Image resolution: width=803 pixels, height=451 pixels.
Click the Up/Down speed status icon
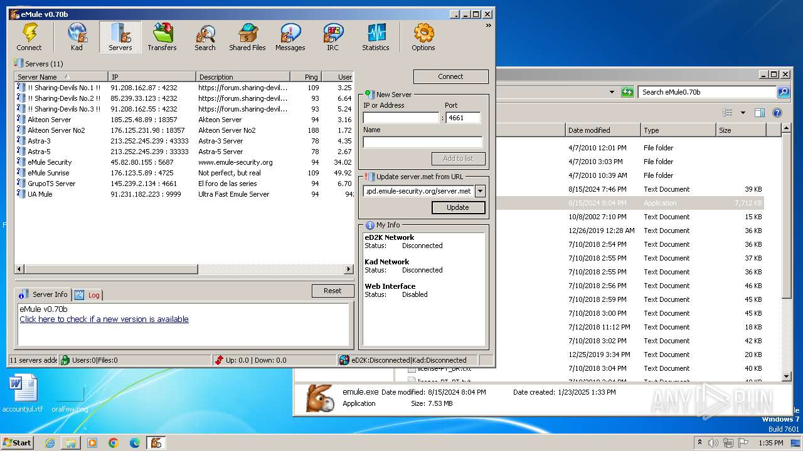coord(218,360)
